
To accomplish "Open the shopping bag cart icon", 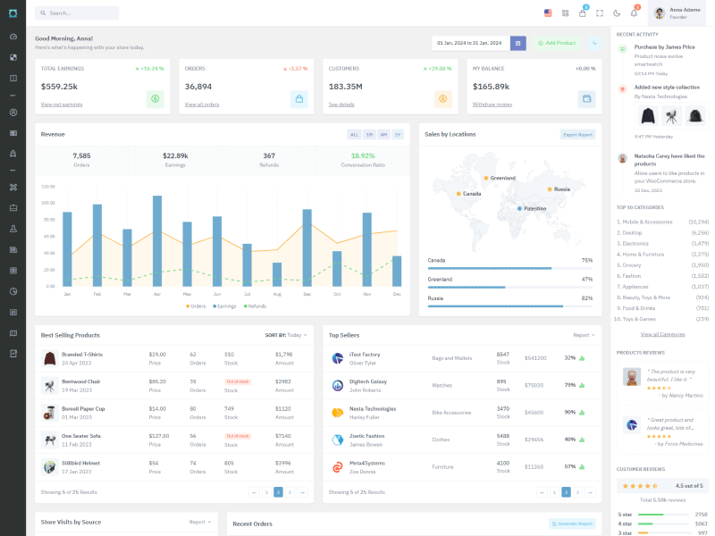I will pyautogui.click(x=583, y=13).
